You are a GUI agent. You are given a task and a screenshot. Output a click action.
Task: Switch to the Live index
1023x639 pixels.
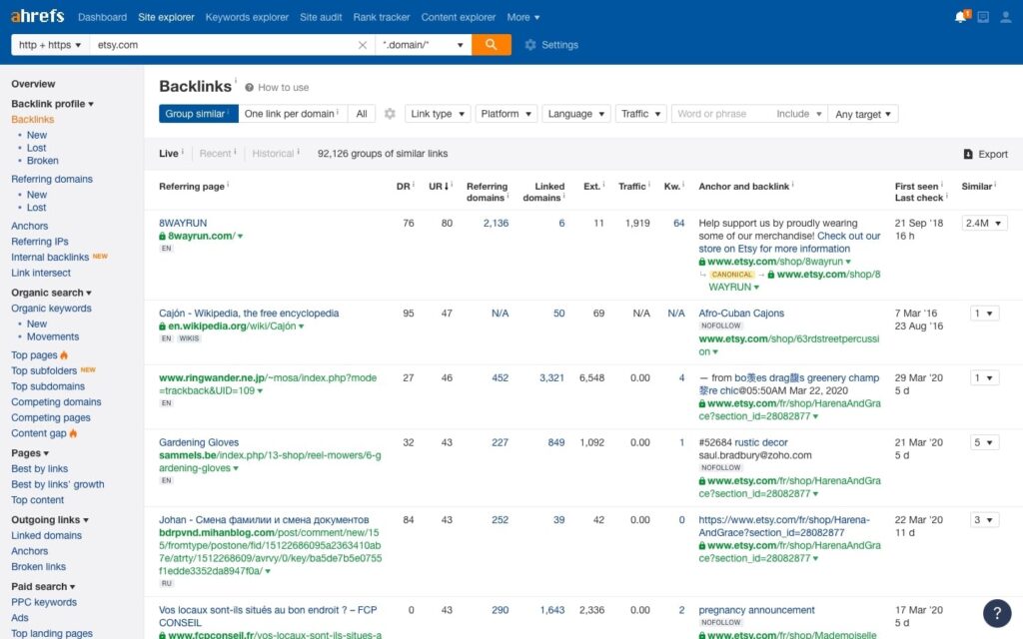tap(168, 153)
